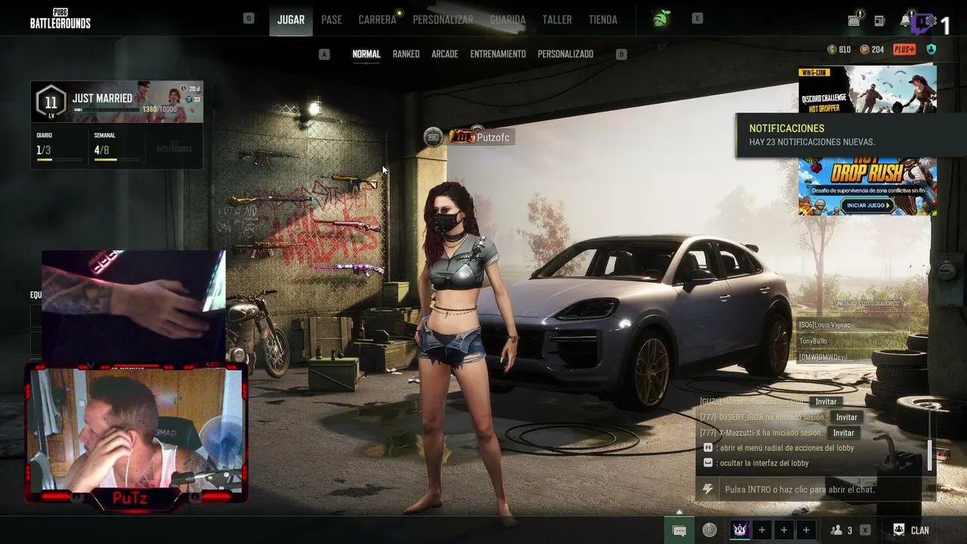Open the teal shield profile icon
The height and width of the screenshot is (544, 967).
point(931,50)
